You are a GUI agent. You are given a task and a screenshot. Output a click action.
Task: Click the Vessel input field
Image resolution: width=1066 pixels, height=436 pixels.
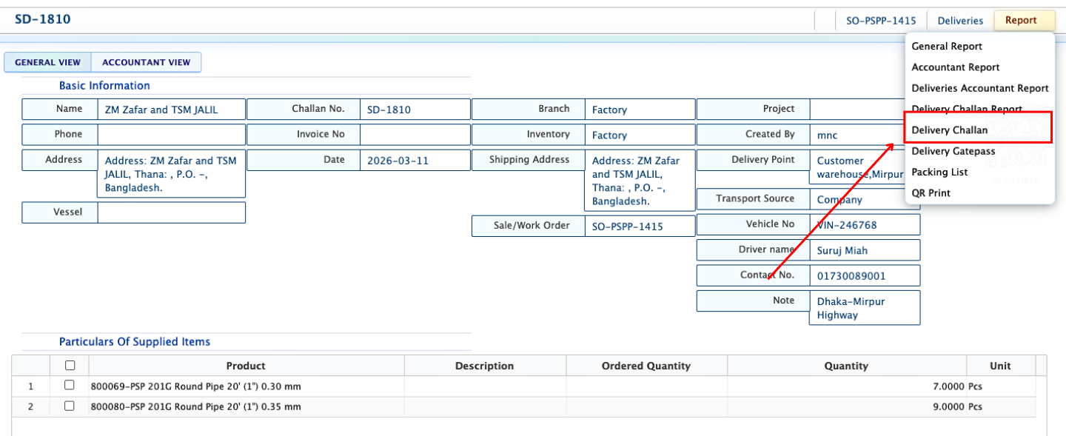(171, 212)
